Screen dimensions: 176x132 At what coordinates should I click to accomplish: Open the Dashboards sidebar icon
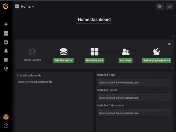pyautogui.click(x=6, y=33)
